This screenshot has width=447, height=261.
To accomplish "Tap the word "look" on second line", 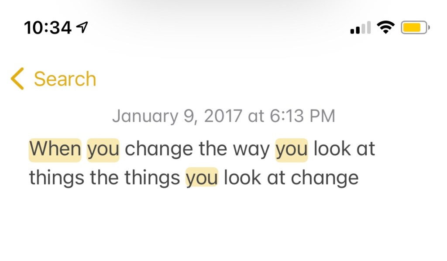I will [242, 178].
